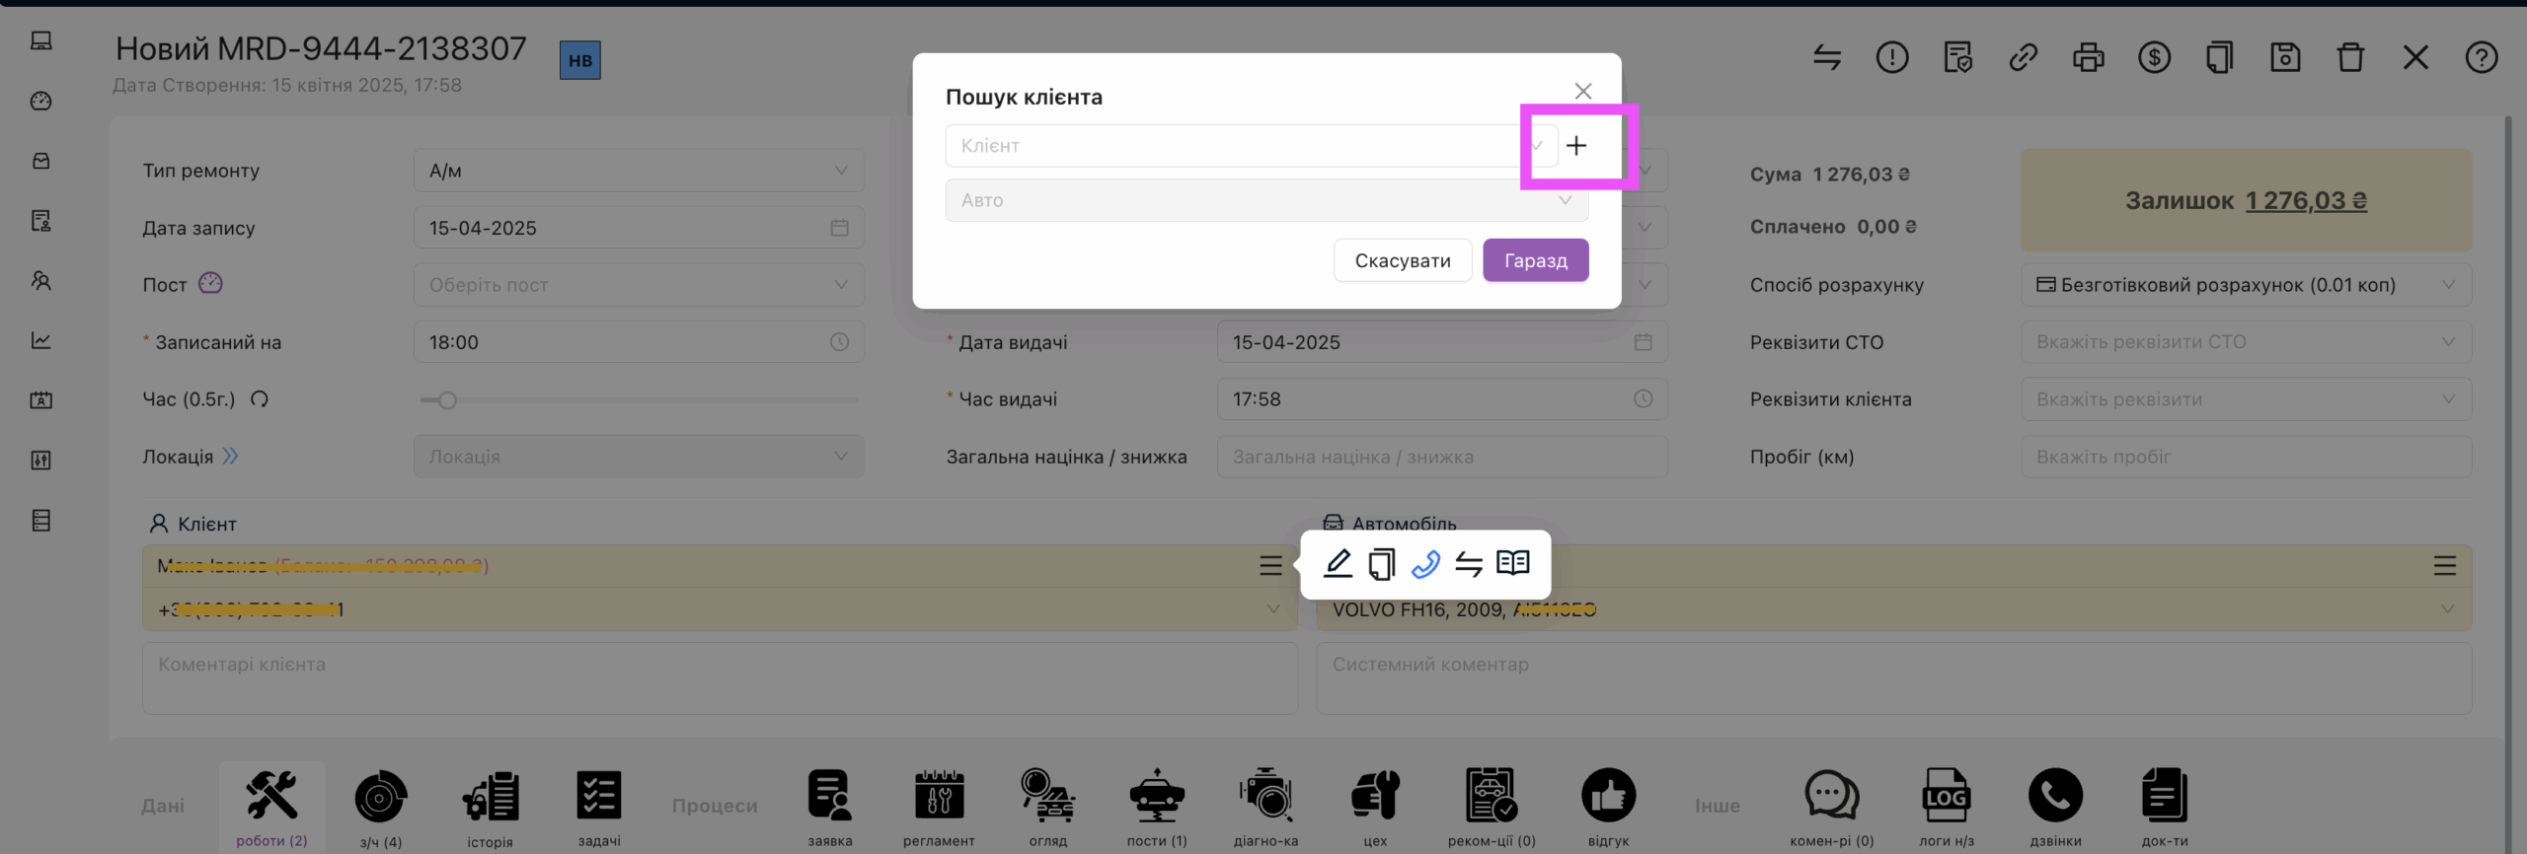Screen dimensions: 2527x854
Task: Open the Спосіб розрахунку dropdown
Action: click(x=2246, y=285)
